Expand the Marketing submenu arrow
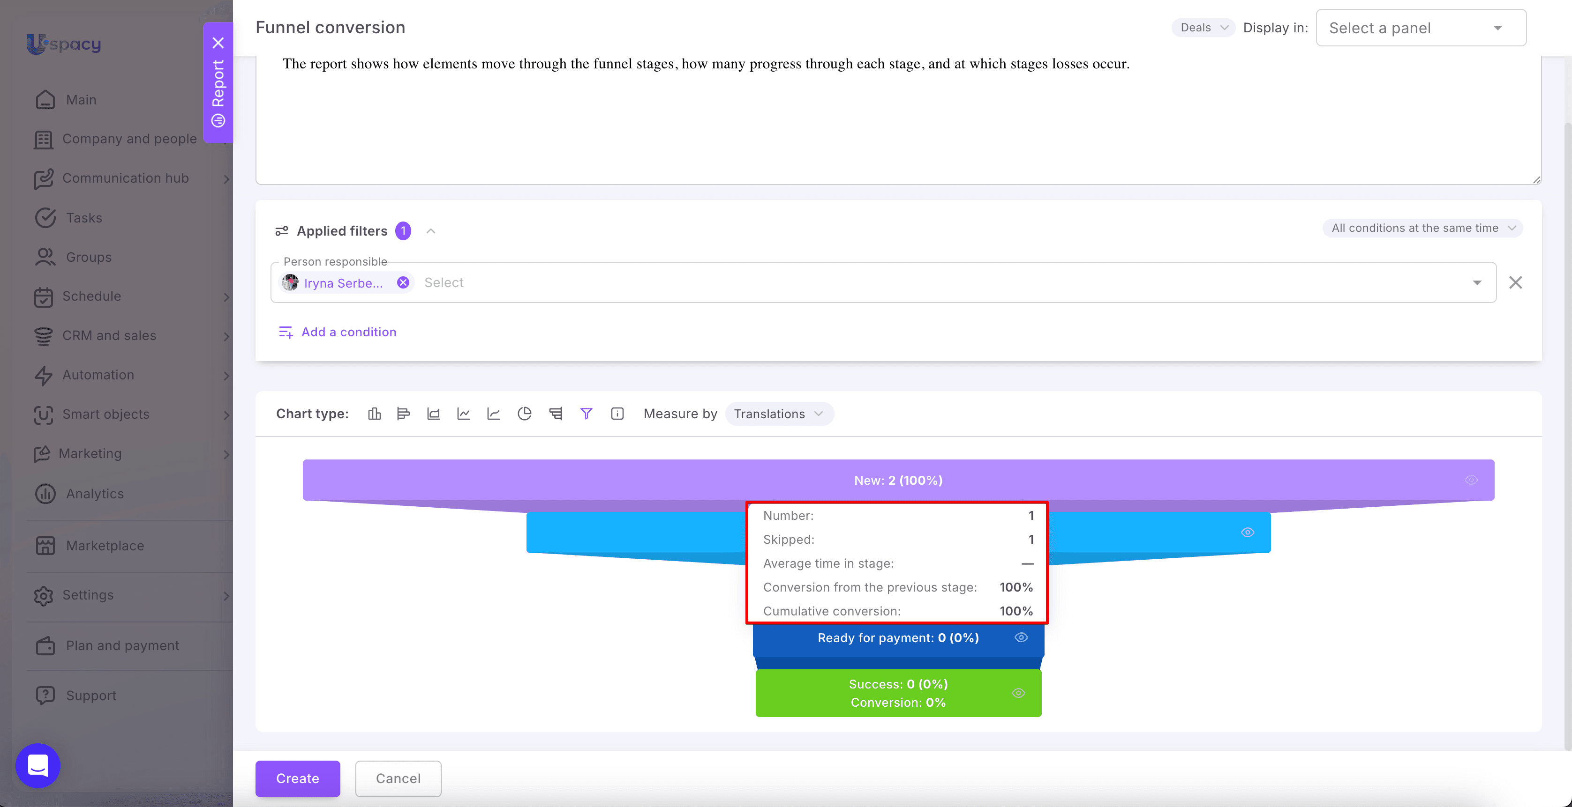1572x807 pixels. [226, 454]
